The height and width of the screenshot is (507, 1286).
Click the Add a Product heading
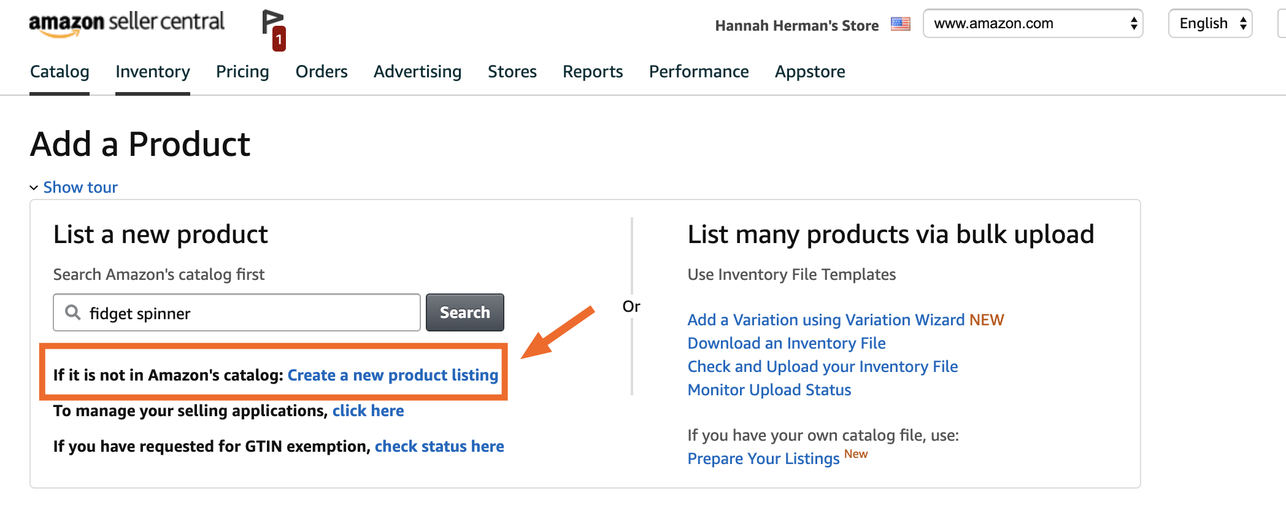coord(141,144)
